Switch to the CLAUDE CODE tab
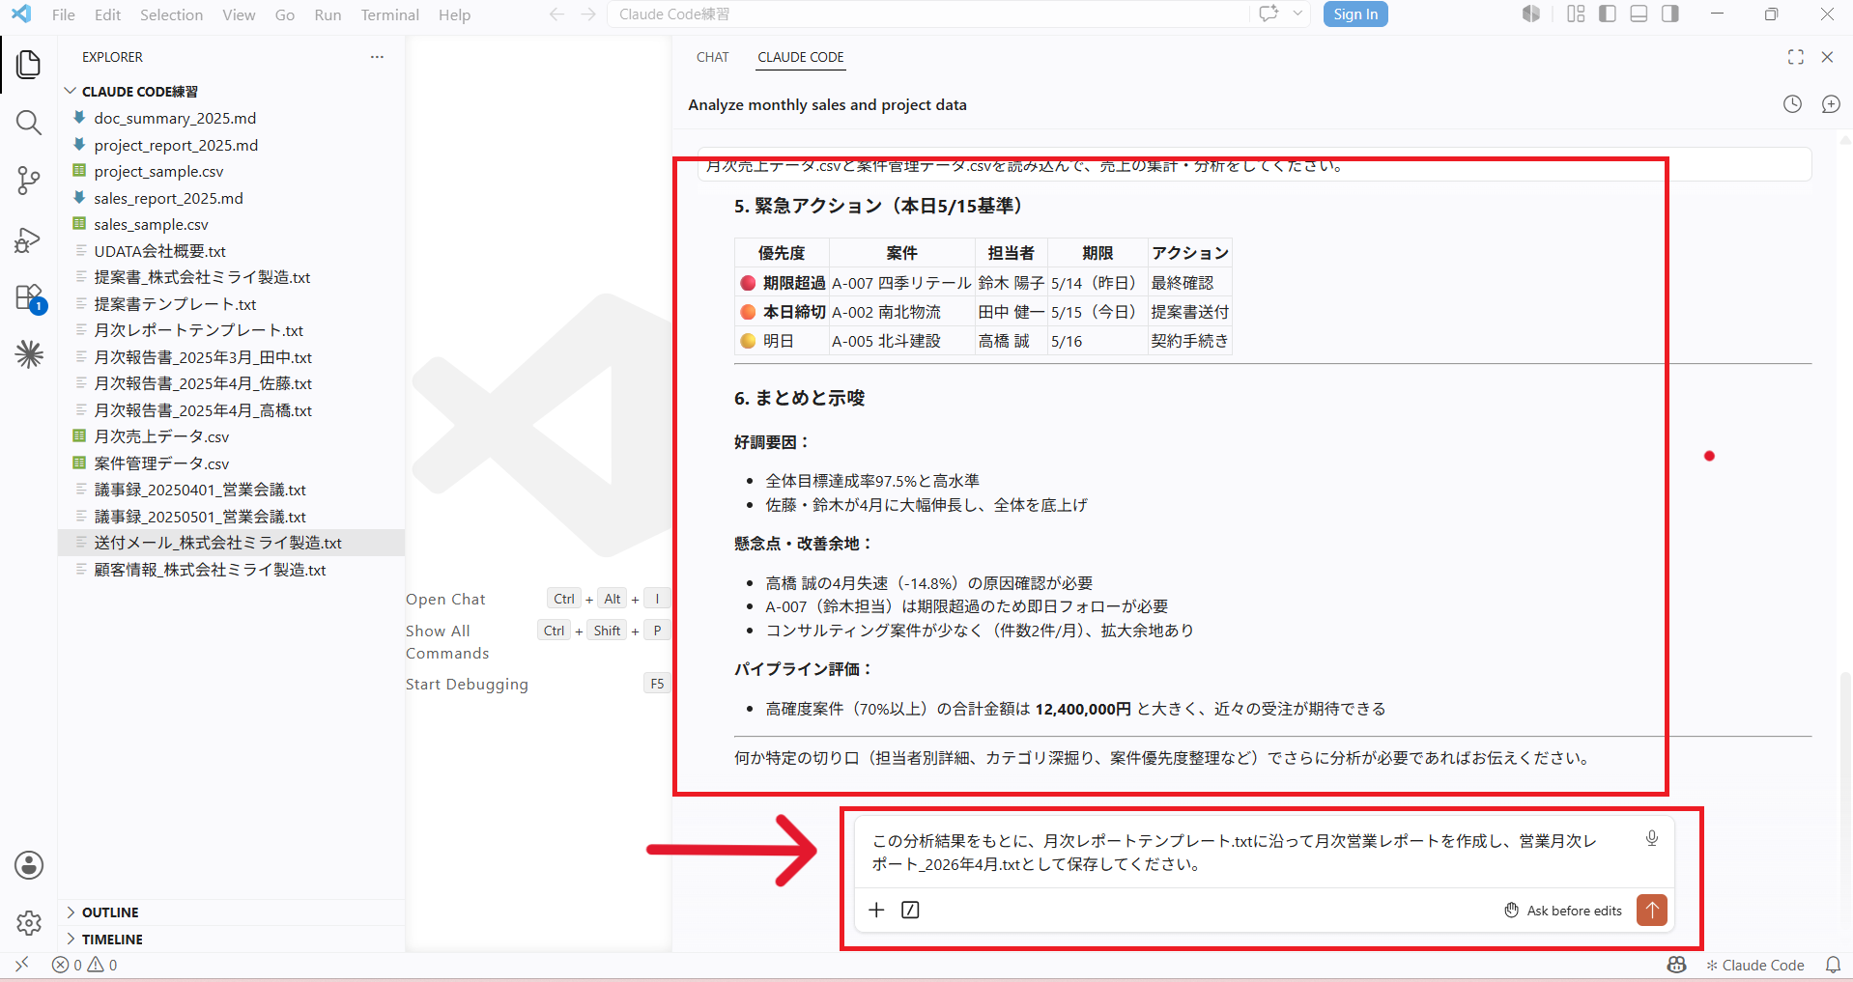Image resolution: width=1853 pixels, height=982 pixels. coord(800,57)
